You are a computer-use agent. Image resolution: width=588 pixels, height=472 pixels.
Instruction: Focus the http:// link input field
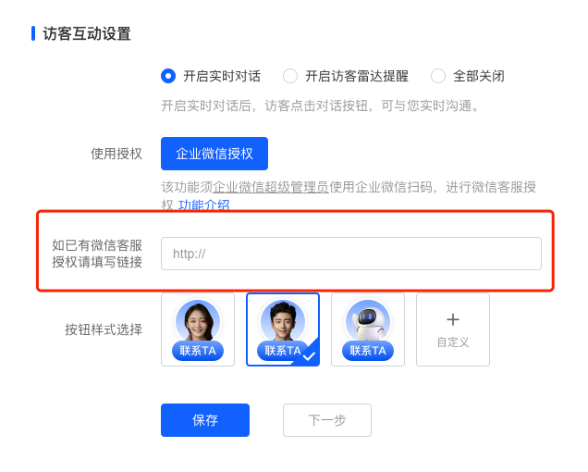point(351,254)
